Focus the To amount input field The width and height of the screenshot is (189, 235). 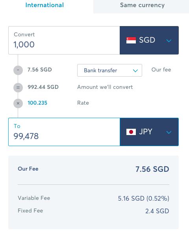tap(64, 132)
